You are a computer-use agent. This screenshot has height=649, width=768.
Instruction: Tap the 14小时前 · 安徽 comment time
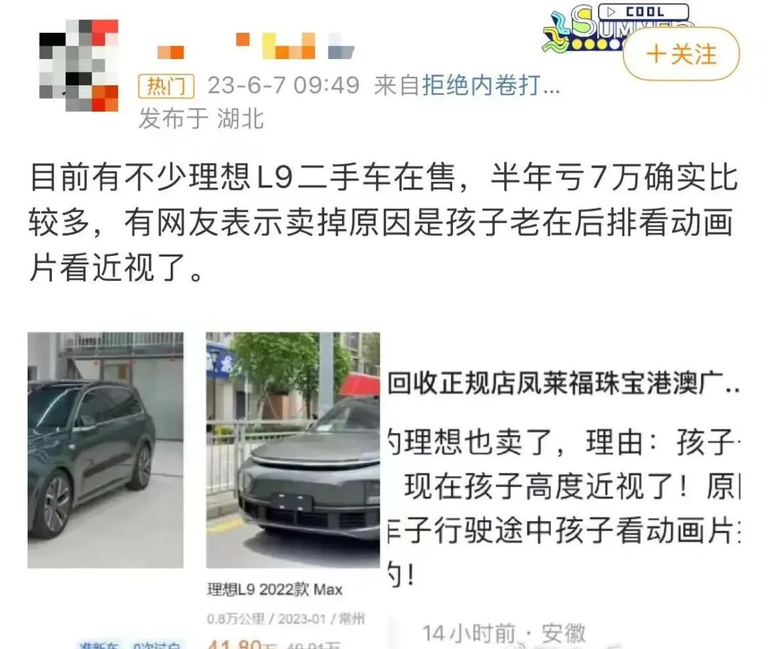point(504,633)
